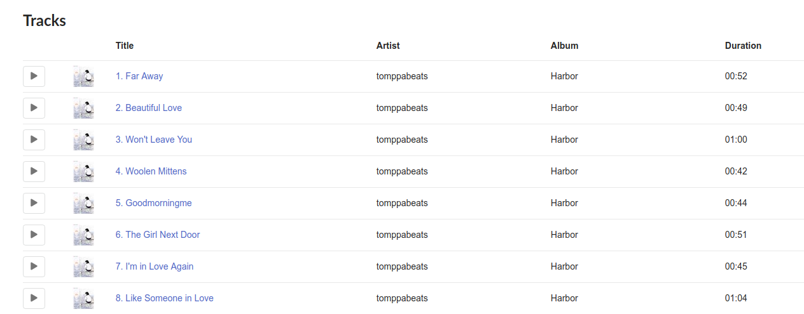Click the album cover thumbnail for Far Away
This screenshot has width=804, height=314.
coord(83,76)
